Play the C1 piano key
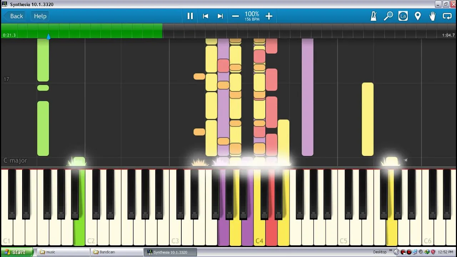The image size is (457, 257). pos(7,232)
